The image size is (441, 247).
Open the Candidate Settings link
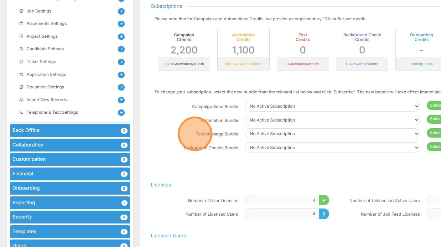tap(45, 49)
